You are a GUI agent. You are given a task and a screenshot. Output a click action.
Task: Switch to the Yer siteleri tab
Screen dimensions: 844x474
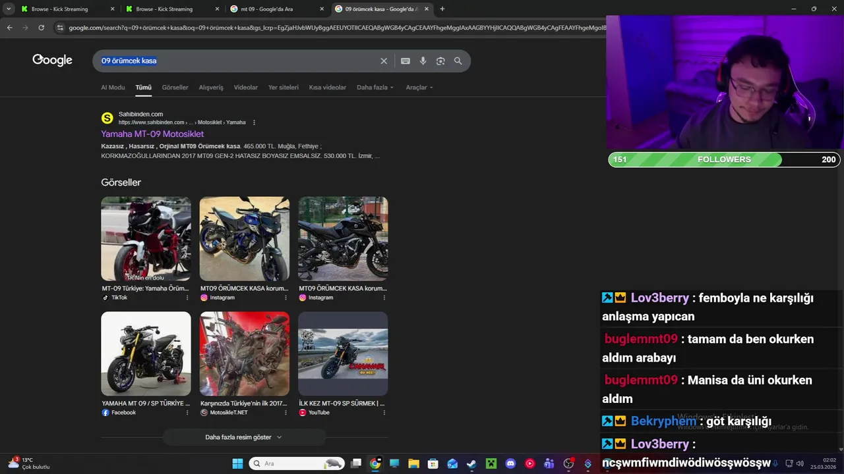click(283, 88)
